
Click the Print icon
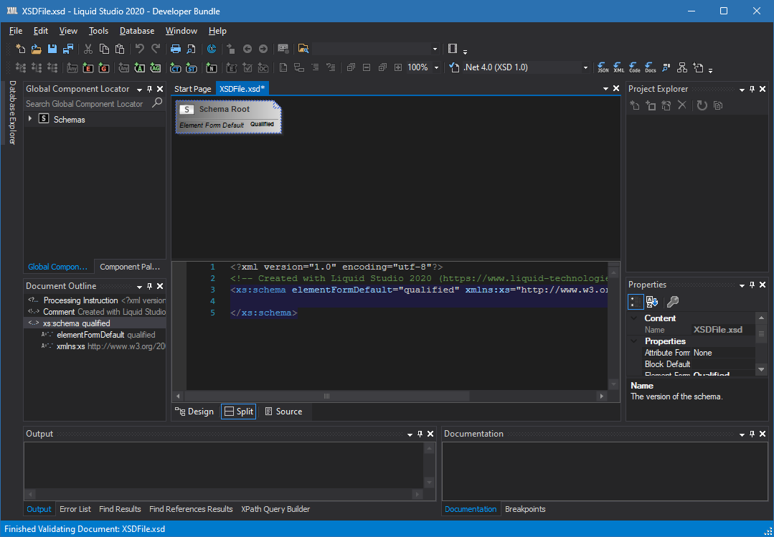tap(175, 49)
